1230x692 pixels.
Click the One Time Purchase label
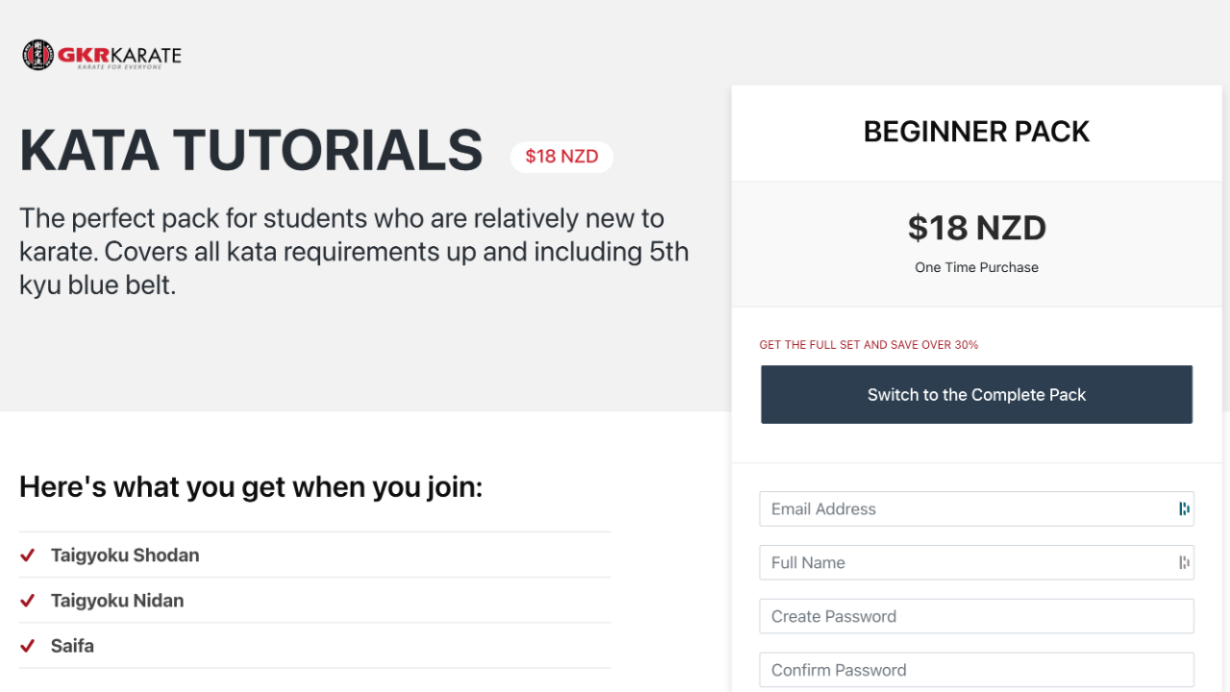[x=976, y=268]
